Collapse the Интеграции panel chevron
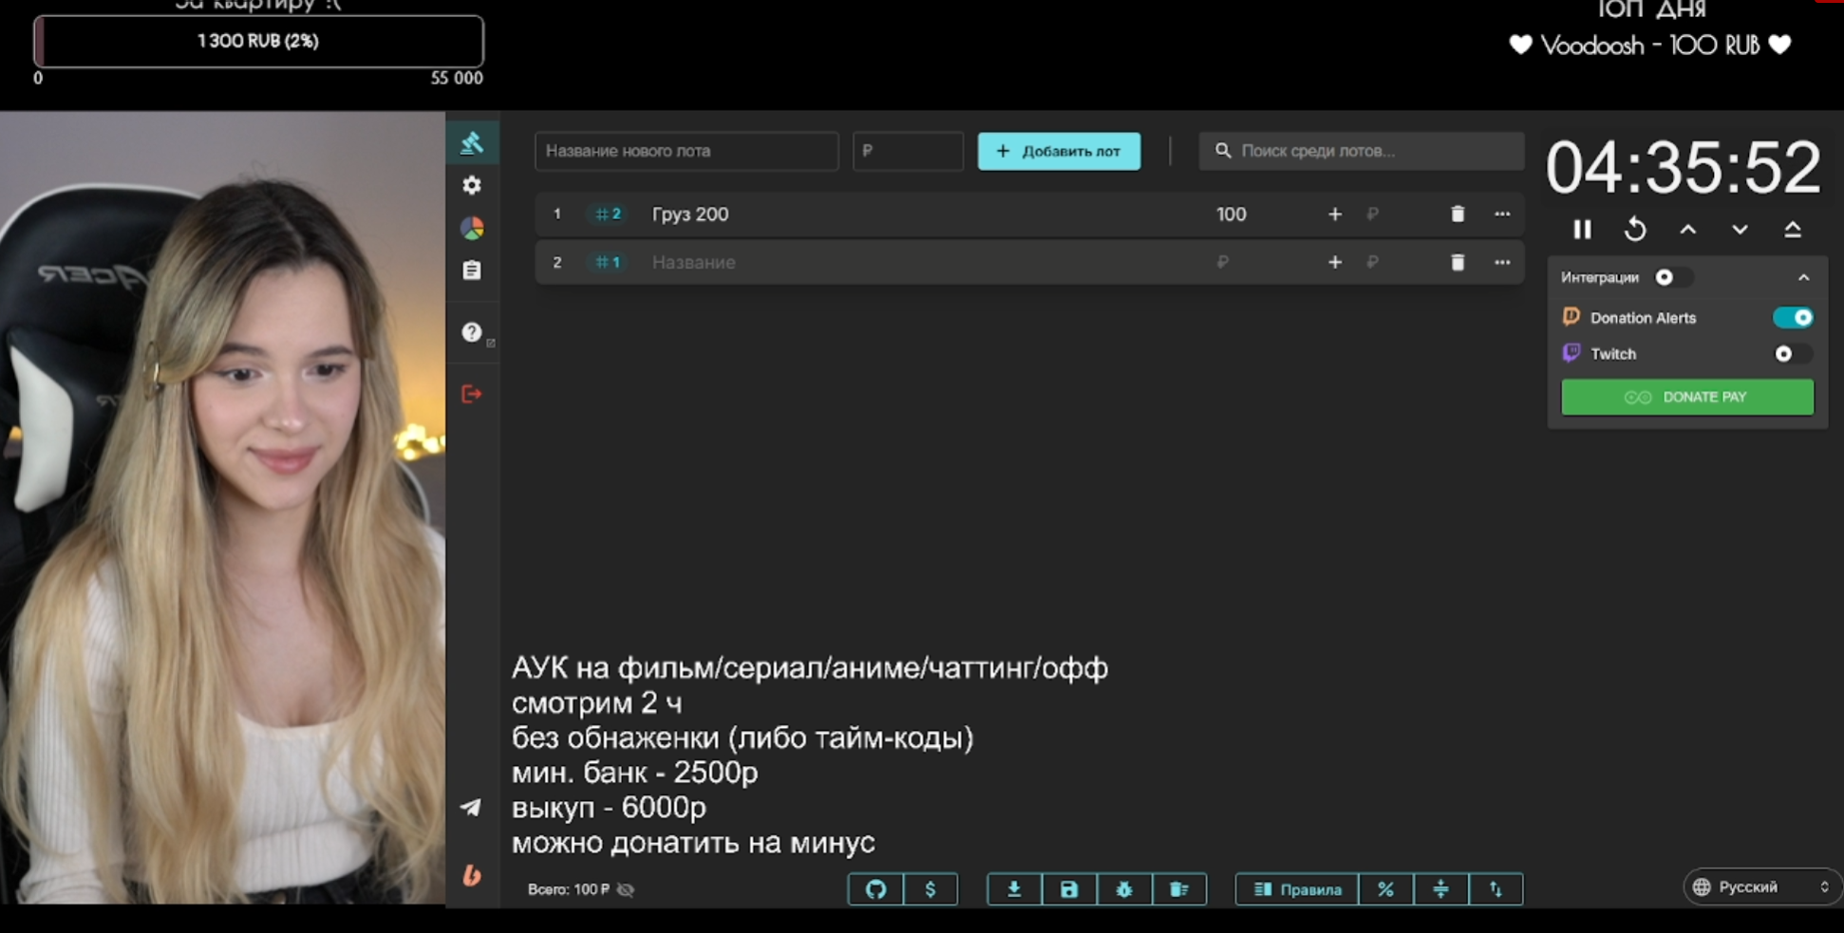The image size is (1844, 933). 1803,277
